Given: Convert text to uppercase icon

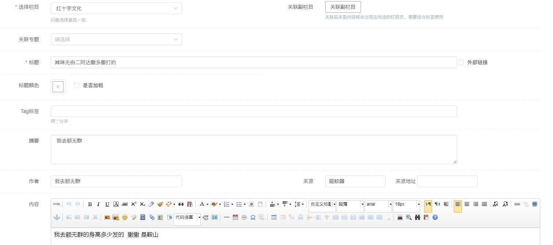Looking at the screenshot, I should (x=496, y=204).
